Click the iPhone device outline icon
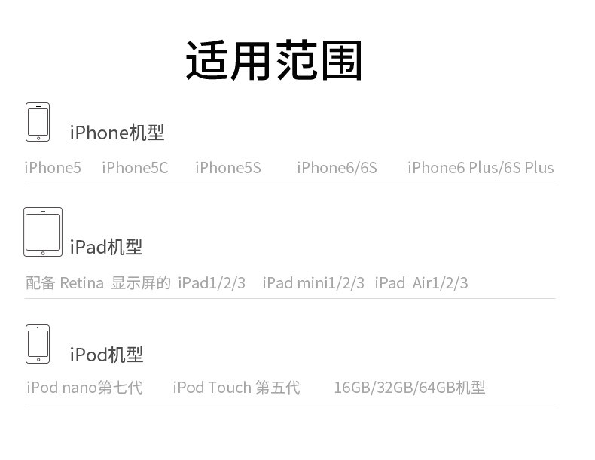The height and width of the screenshot is (460, 595). (x=38, y=122)
